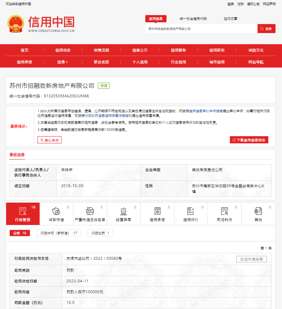
Task: Click the 信用中国 national emblem logo
Action: coord(16,24)
